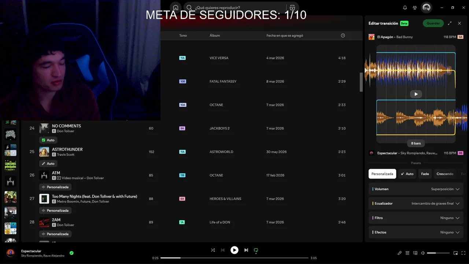469x264 pixels.
Task: Open the ASTROWORLD album link
Action: tap(221, 152)
